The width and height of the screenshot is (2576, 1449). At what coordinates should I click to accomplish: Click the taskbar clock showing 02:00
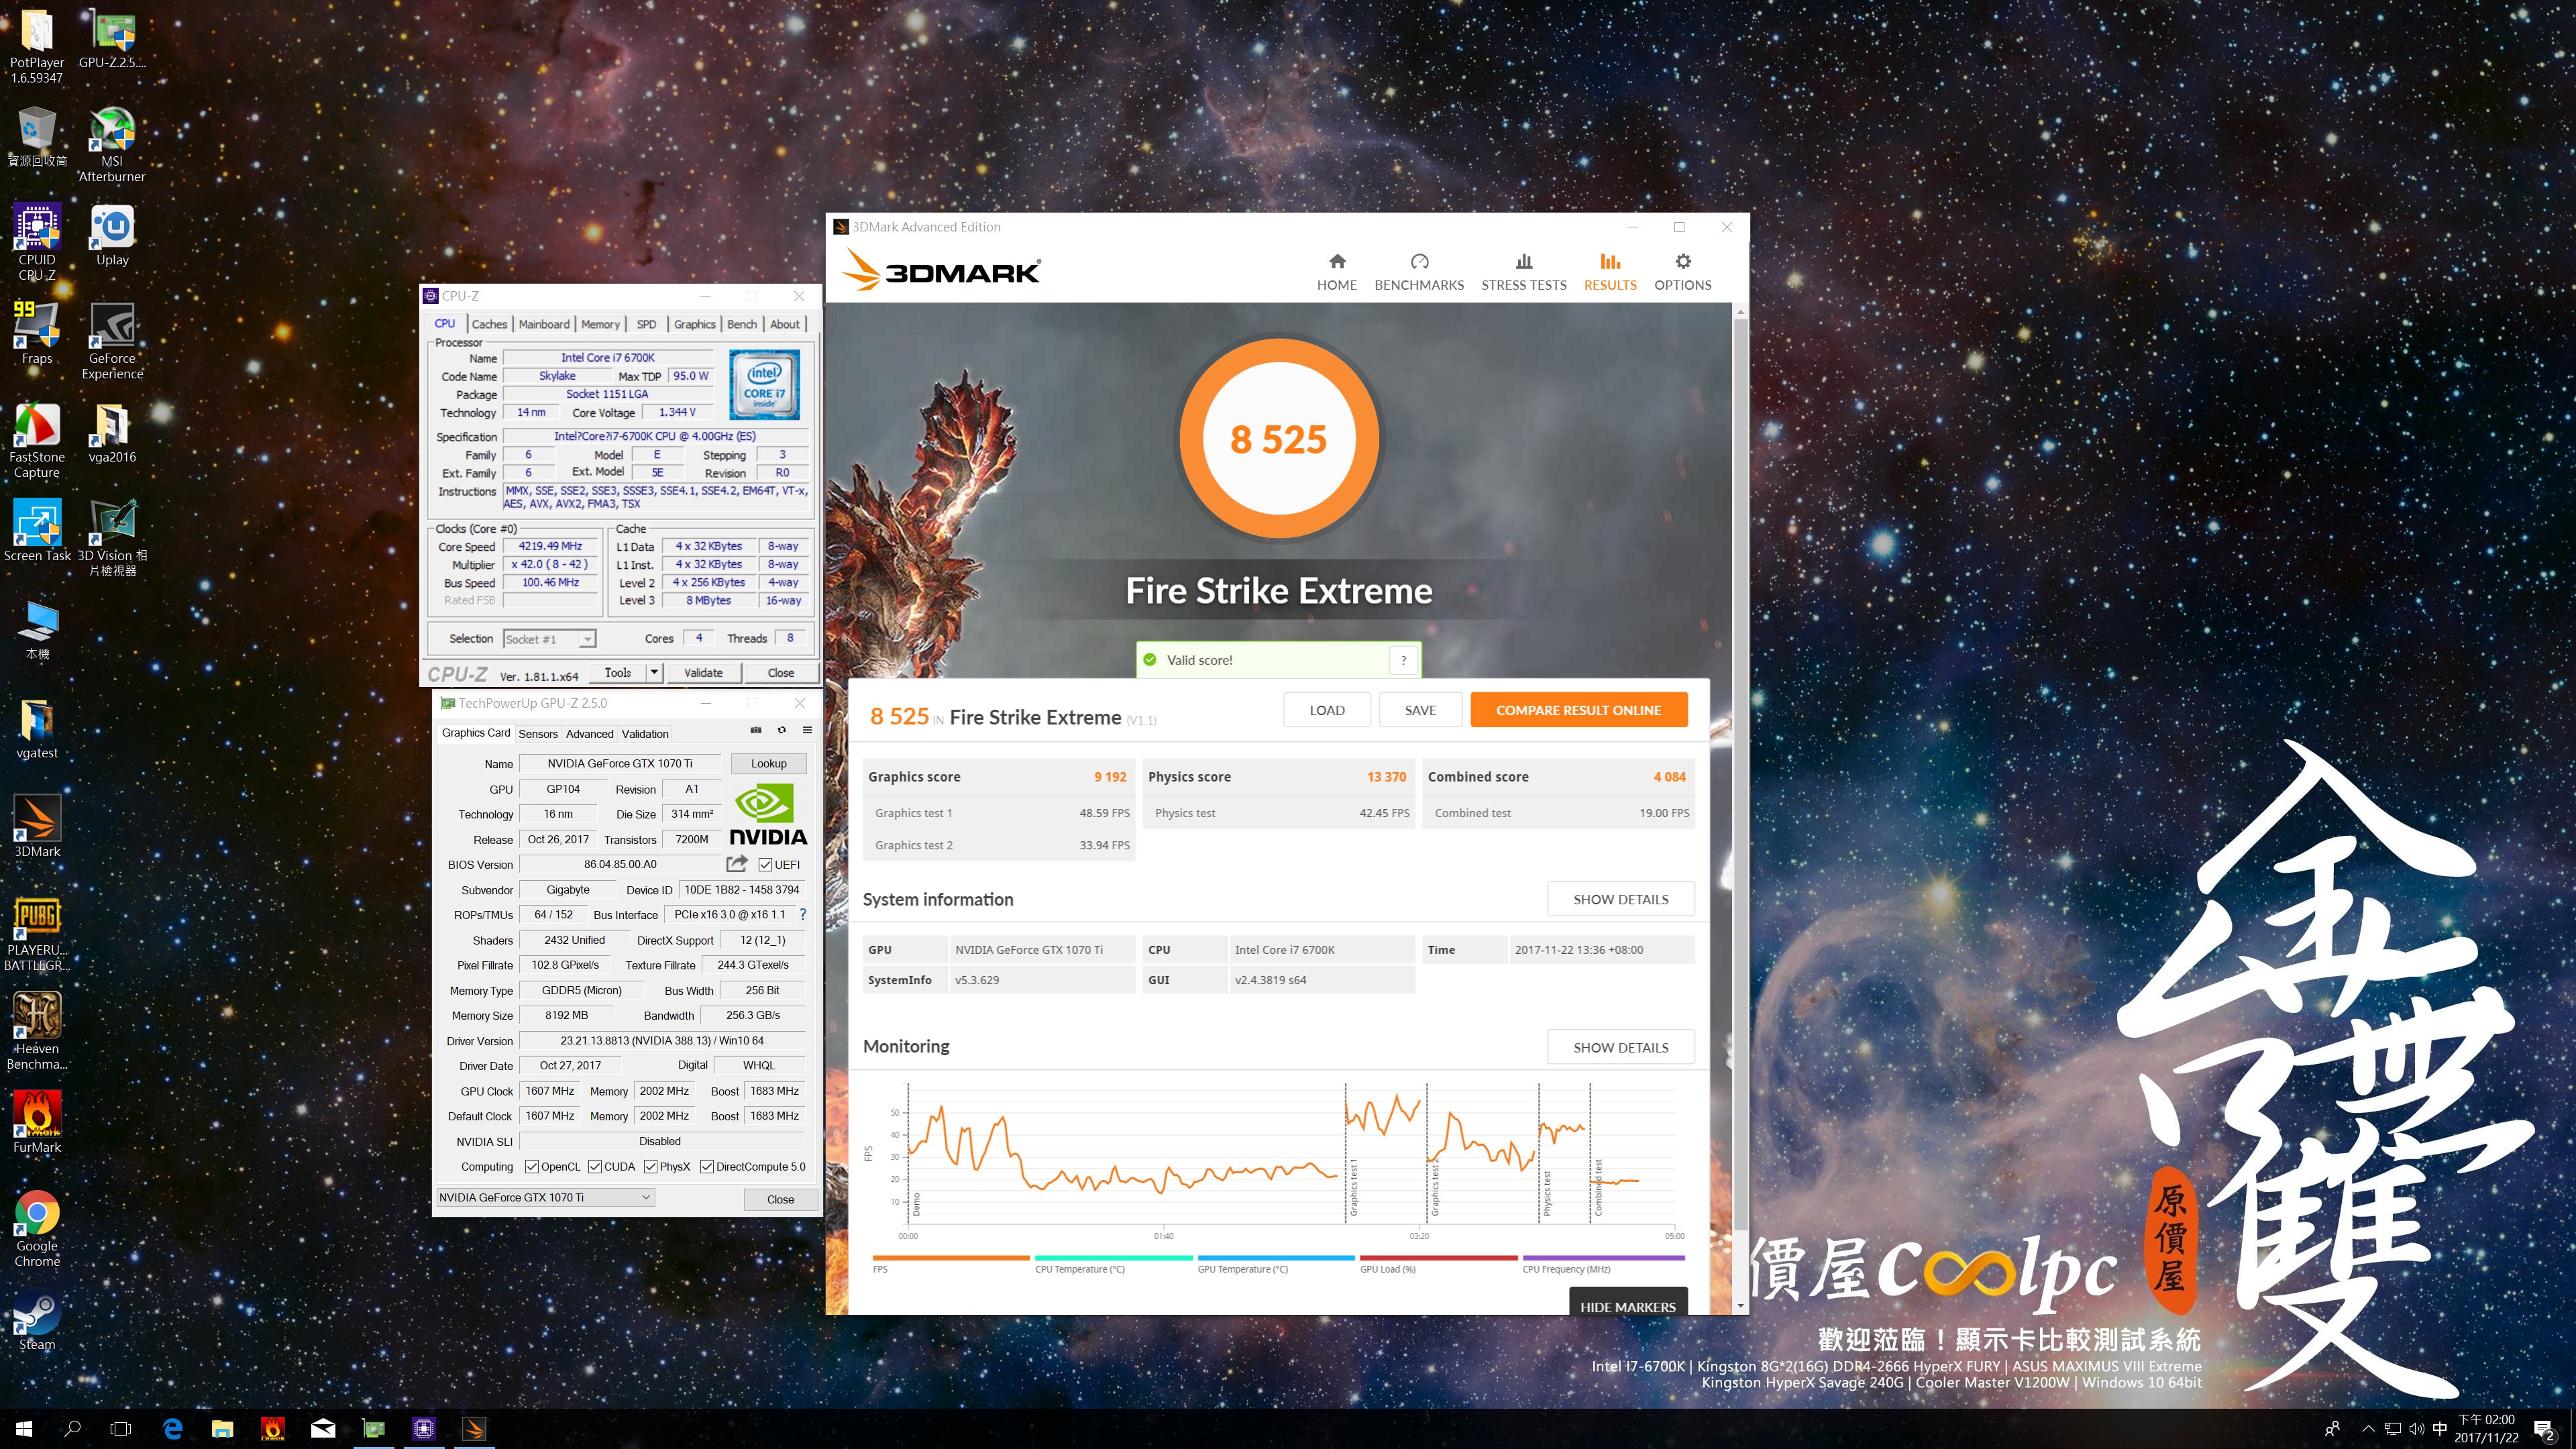tap(2486, 1428)
